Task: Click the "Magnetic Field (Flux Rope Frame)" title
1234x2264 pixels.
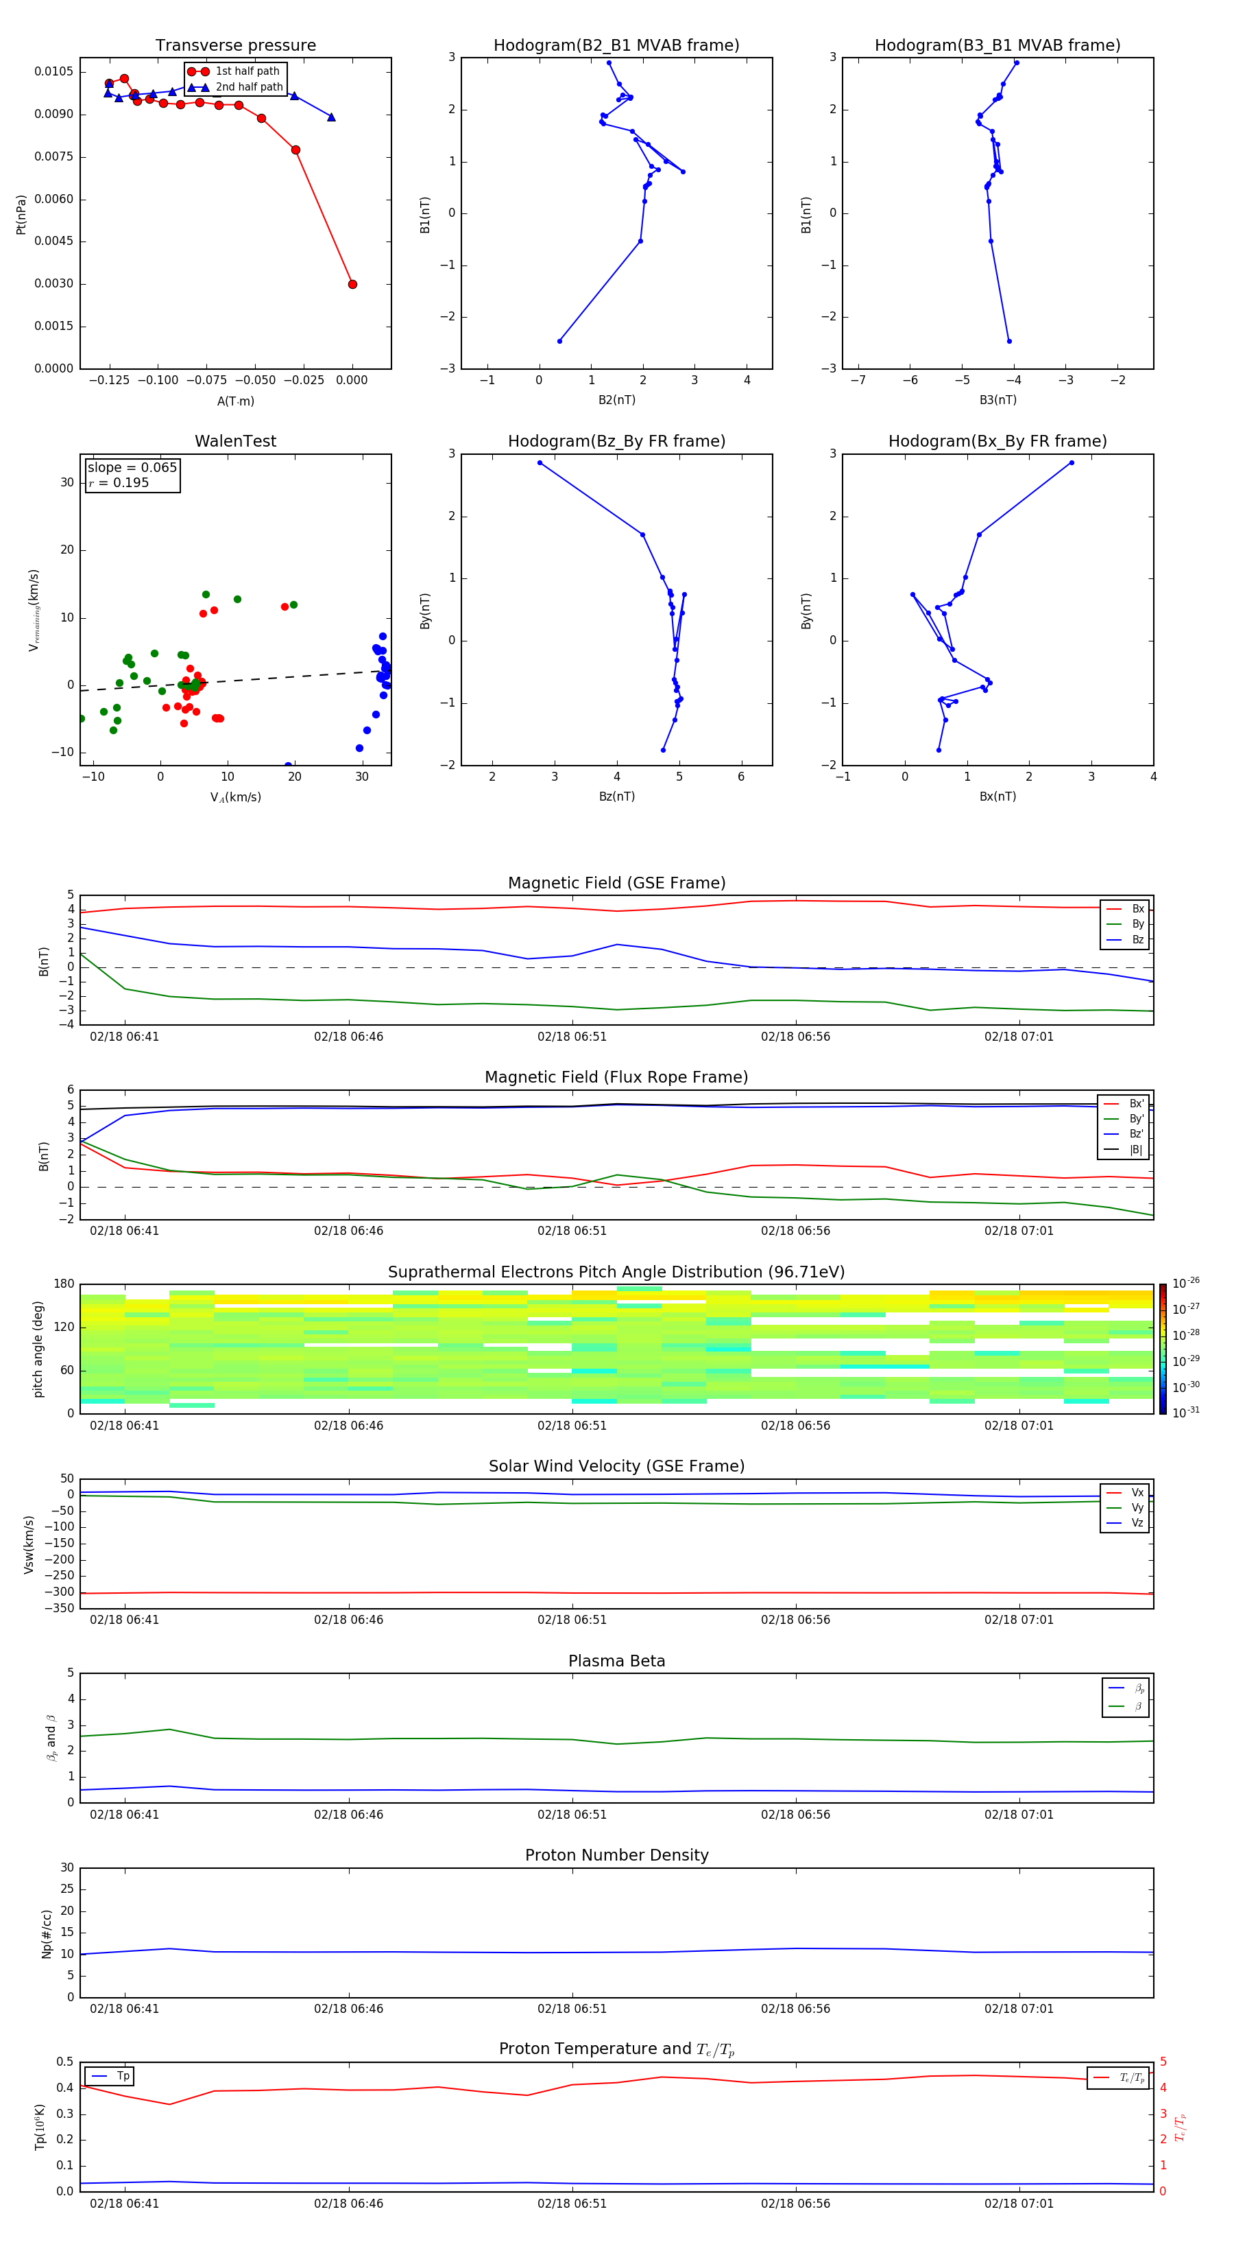Action: (x=616, y=1078)
